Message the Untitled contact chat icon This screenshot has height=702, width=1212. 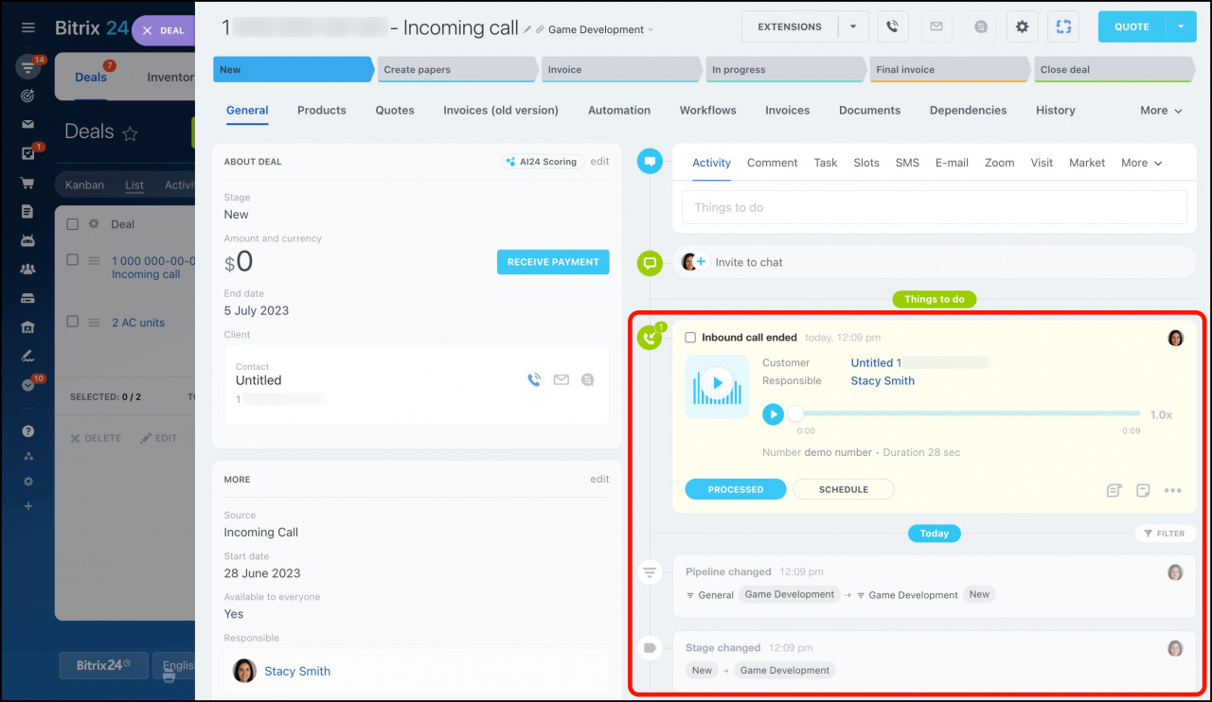588,379
